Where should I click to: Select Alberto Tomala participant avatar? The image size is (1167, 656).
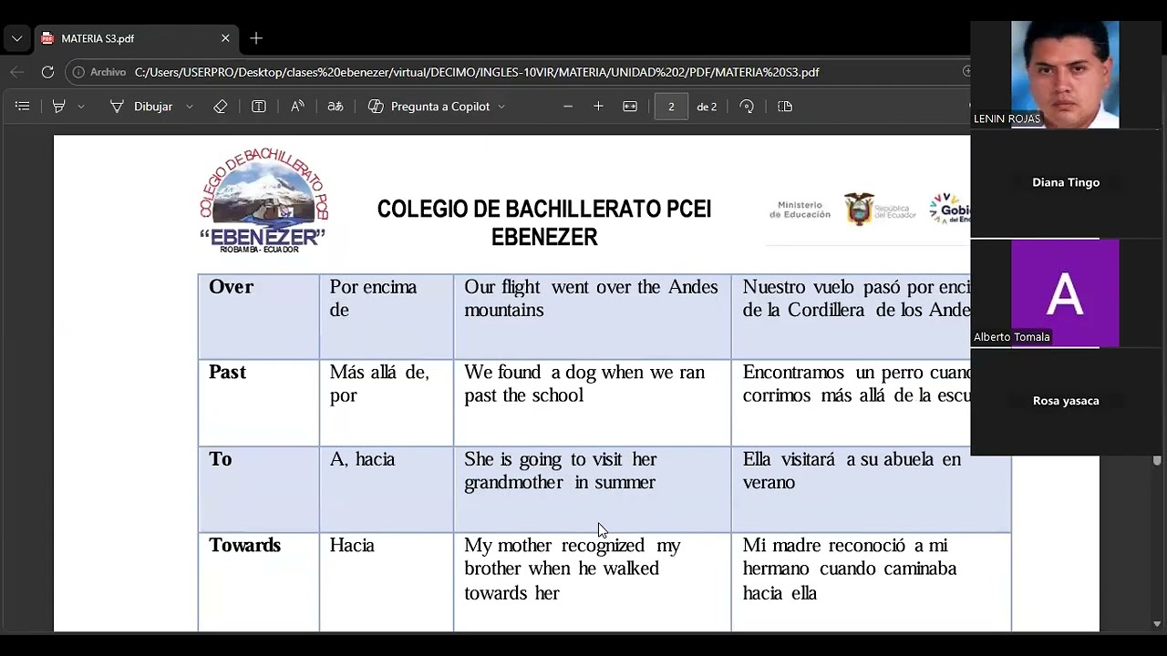(1065, 292)
